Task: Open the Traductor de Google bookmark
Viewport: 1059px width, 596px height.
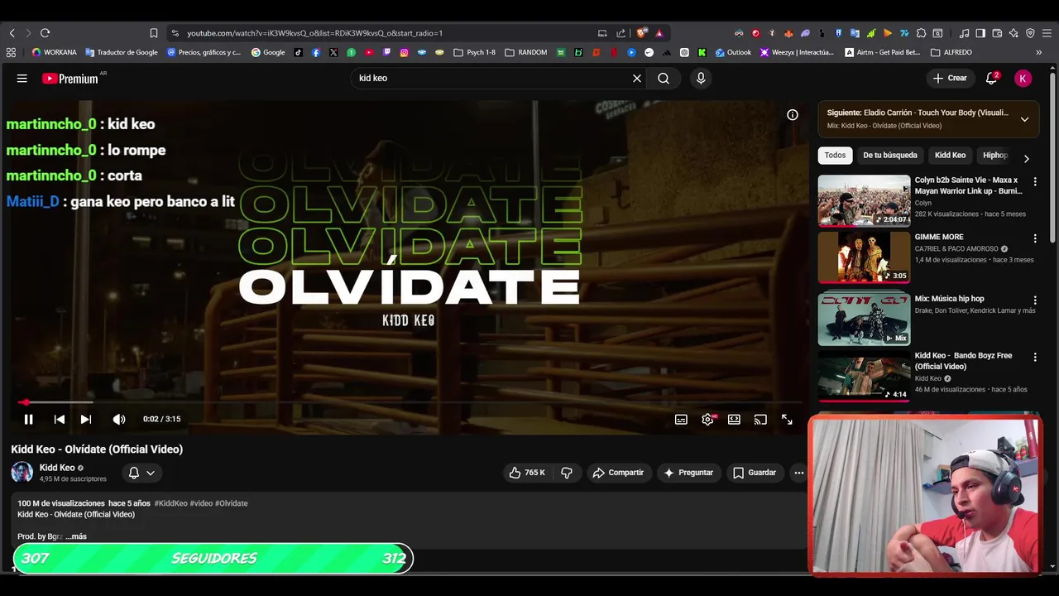Action: click(x=122, y=52)
